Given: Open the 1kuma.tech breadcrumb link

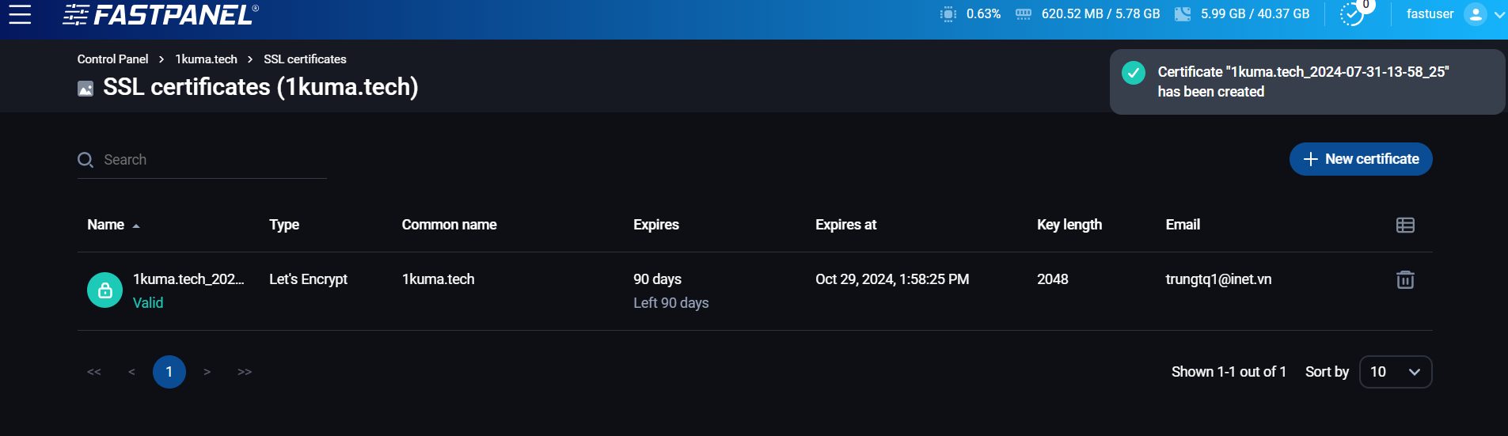Looking at the screenshot, I should point(206,59).
